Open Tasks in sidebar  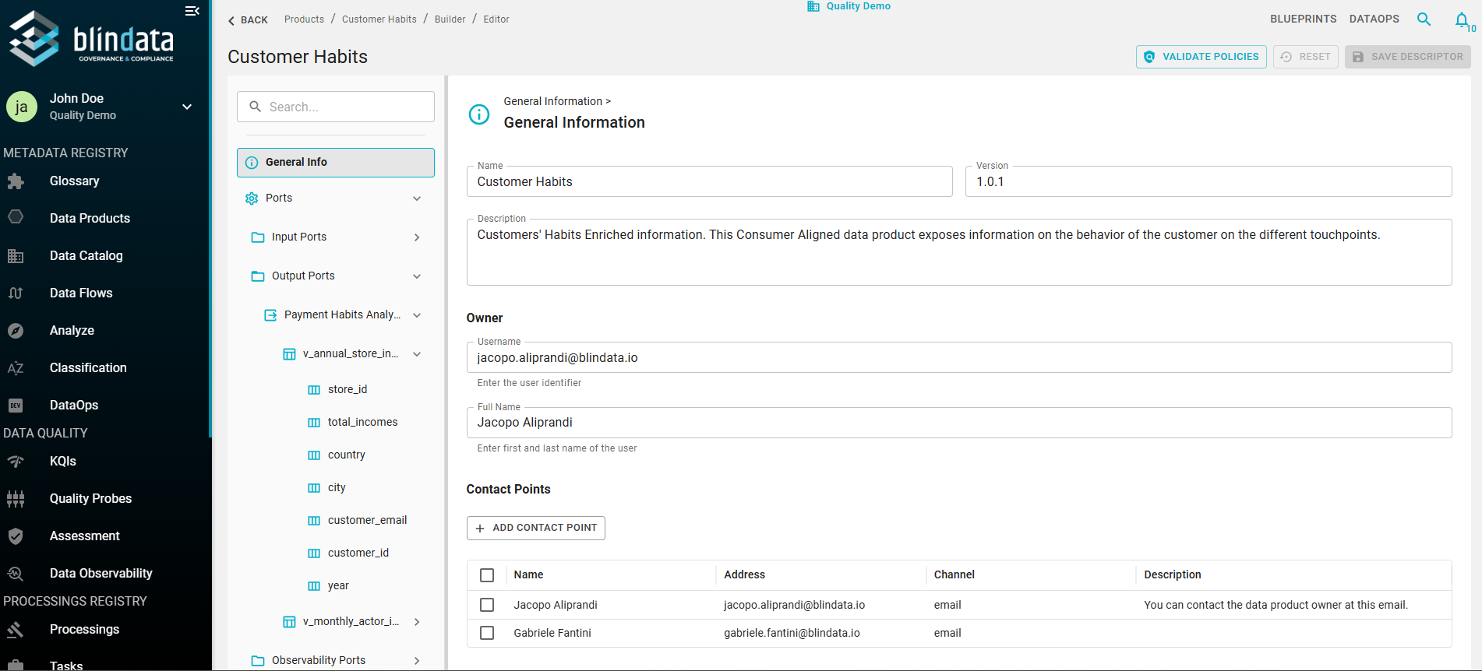point(66,666)
